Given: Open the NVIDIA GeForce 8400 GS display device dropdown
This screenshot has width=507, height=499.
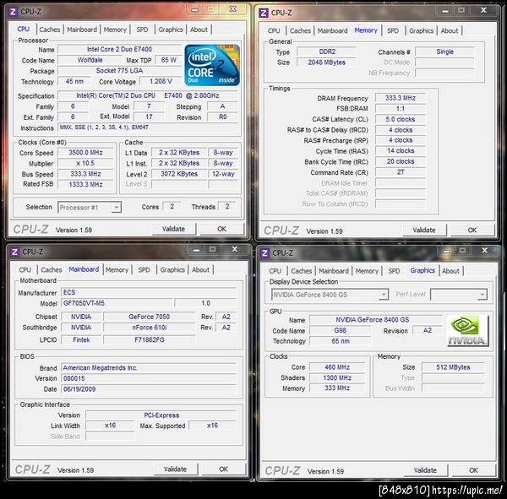Looking at the screenshot, I should 384,295.
